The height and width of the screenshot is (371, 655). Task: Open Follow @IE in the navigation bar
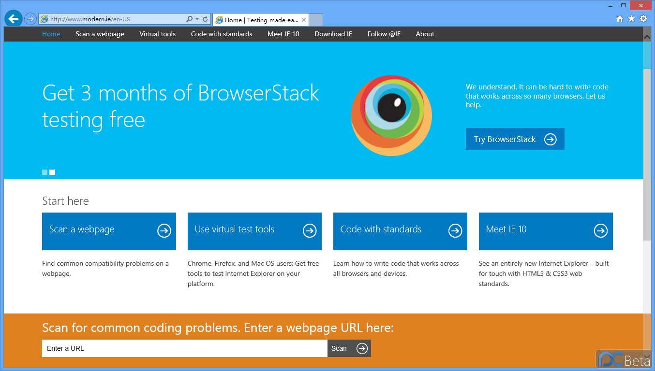click(384, 34)
